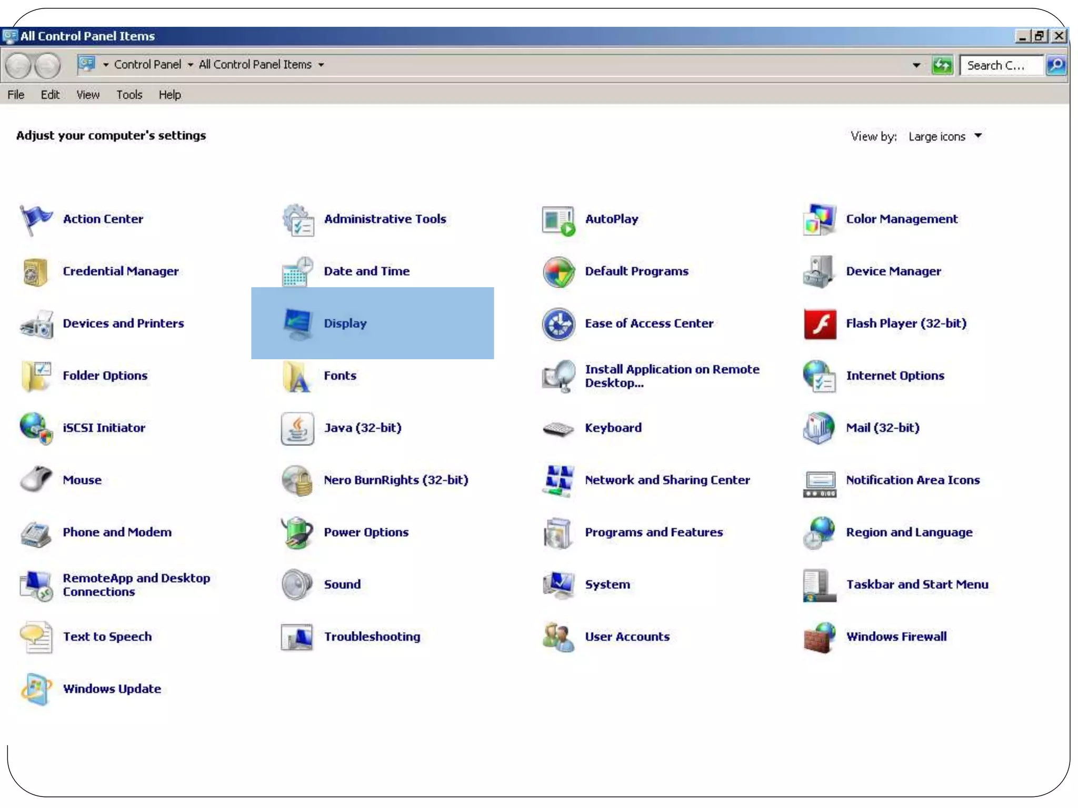Click the Sound speaker icon

pos(297,584)
